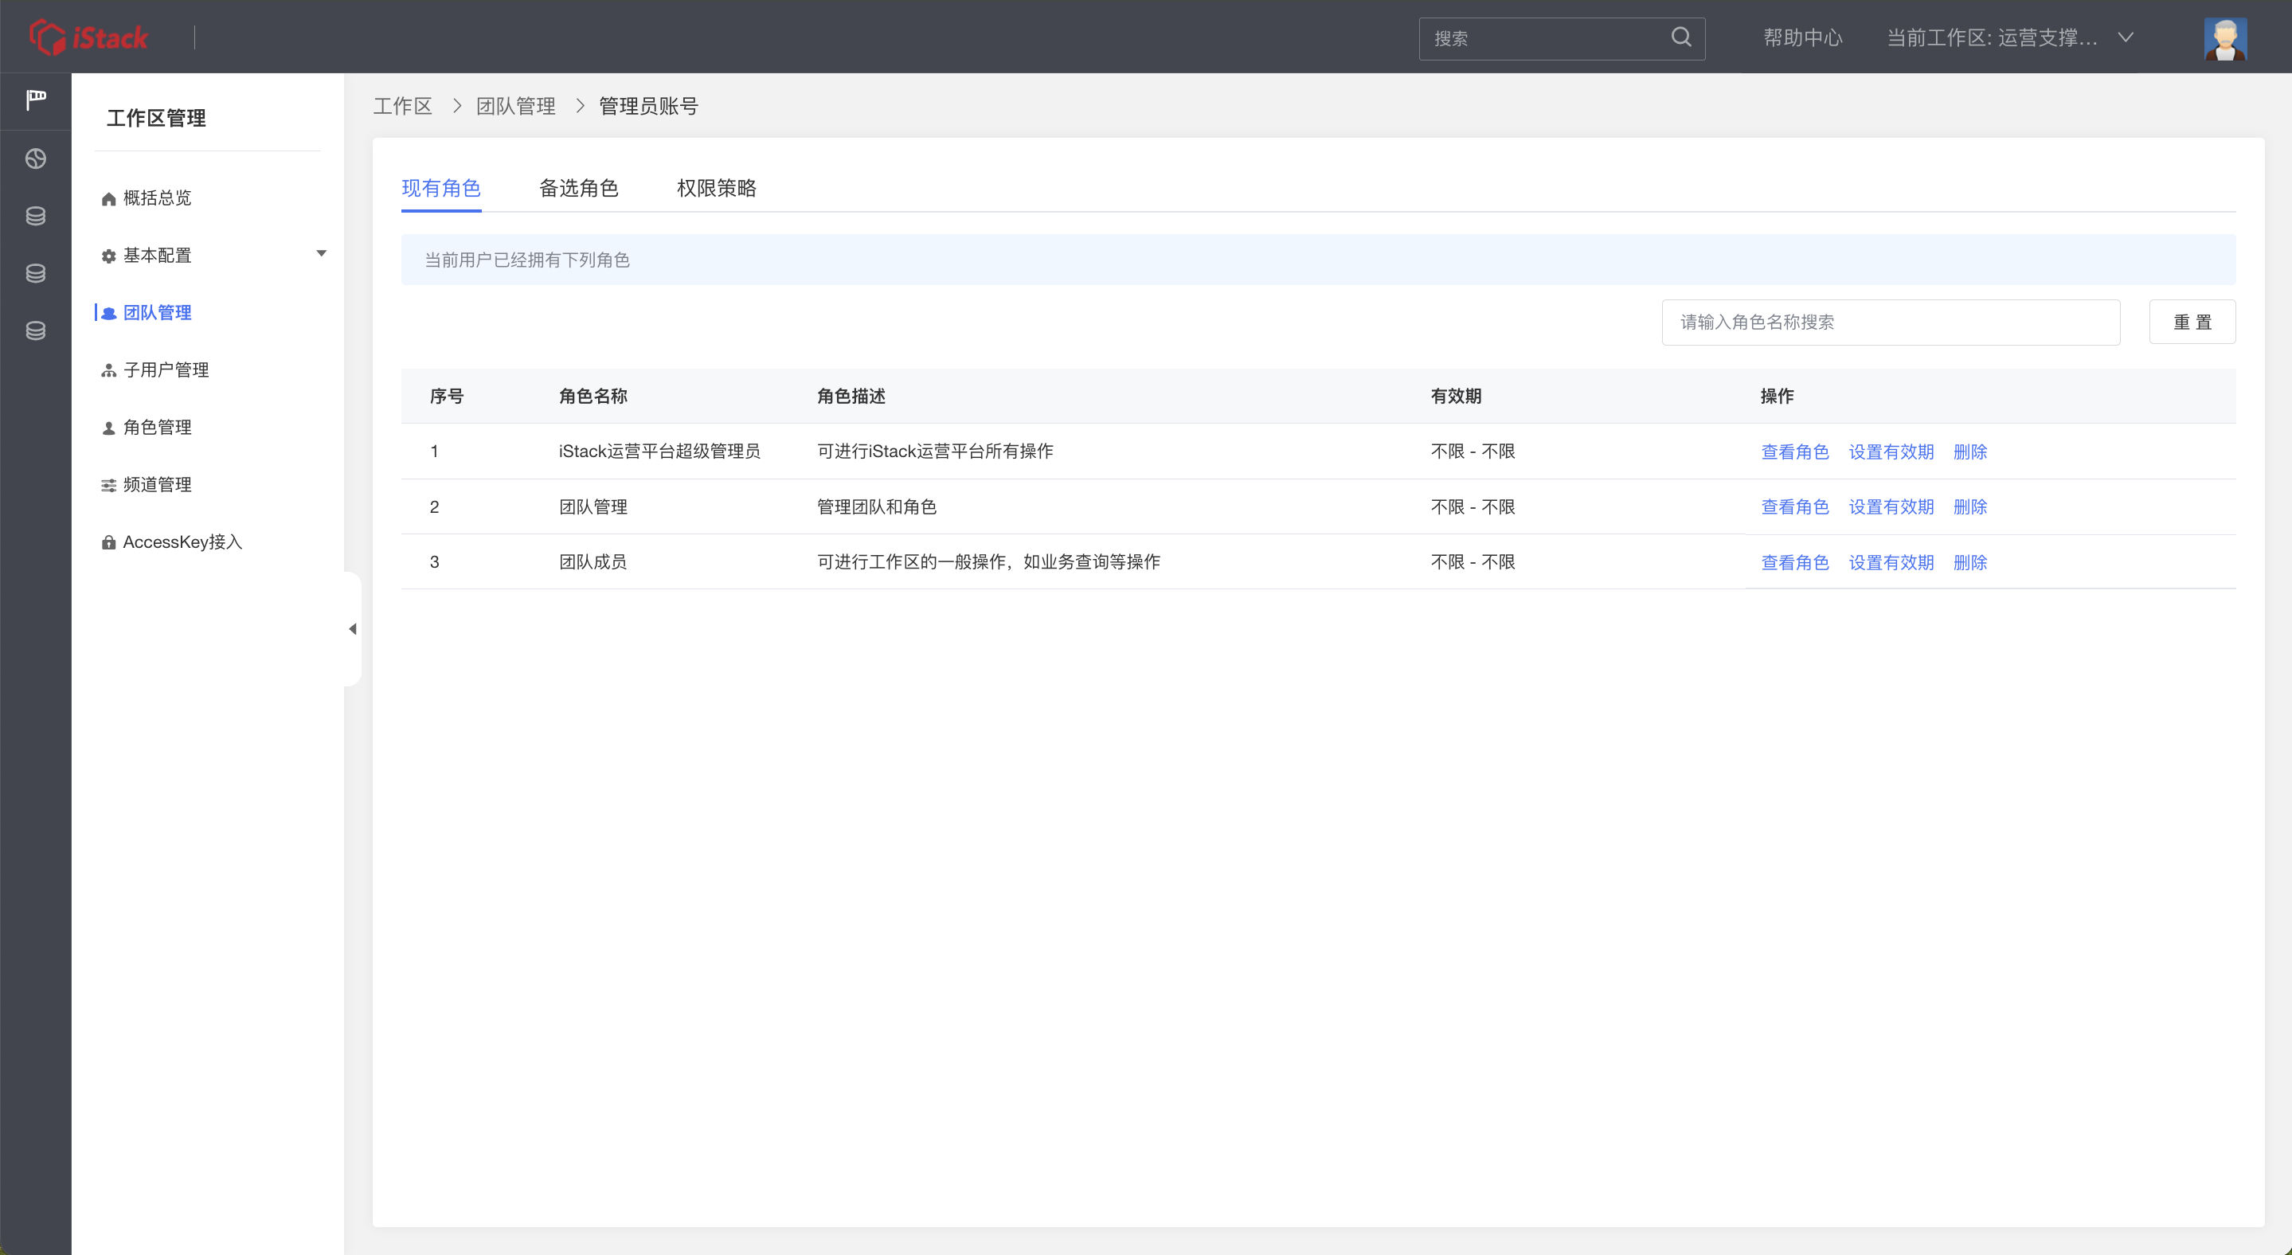删除 the 团队成员 role
The height and width of the screenshot is (1255, 2292).
1970,563
